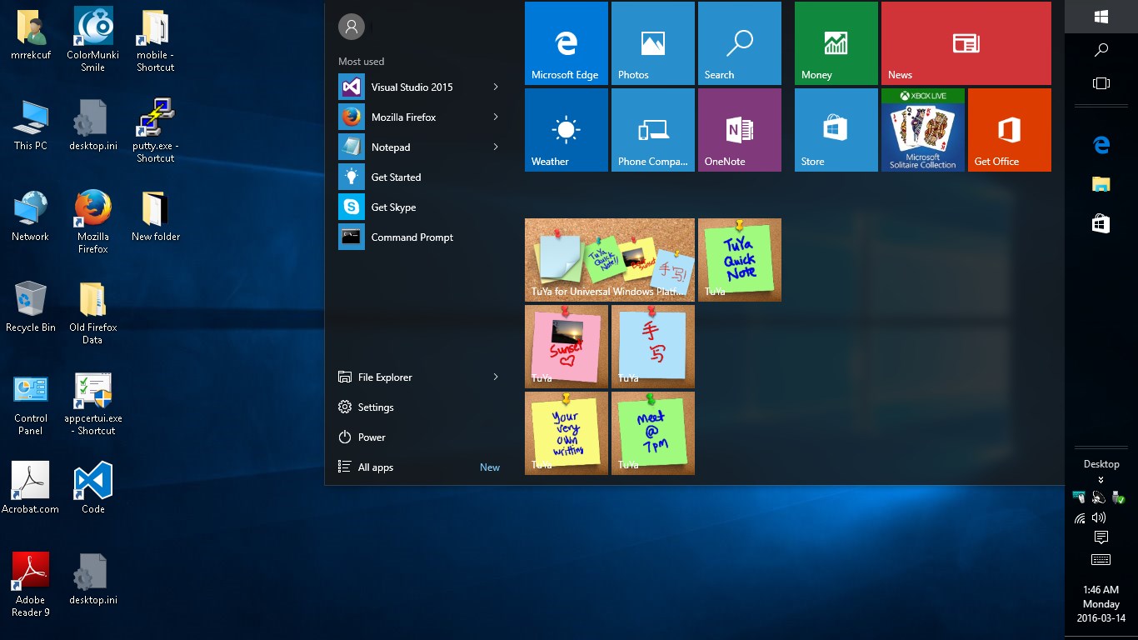This screenshot has width=1138, height=640.
Task: Select the Network desktop icon
Action: (x=31, y=216)
